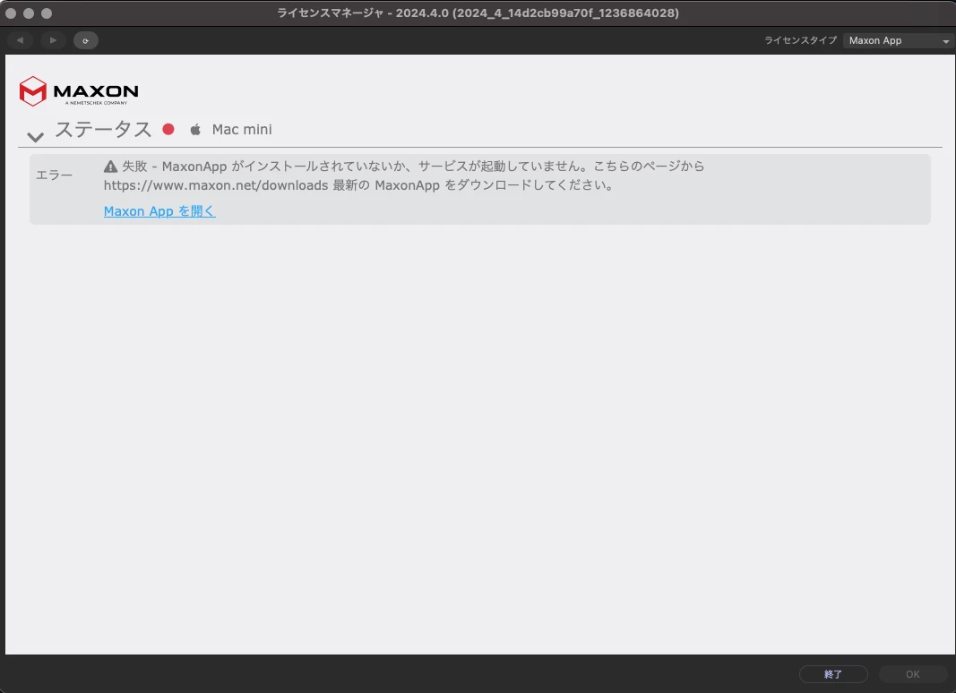Reload the license manager page

click(86, 40)
